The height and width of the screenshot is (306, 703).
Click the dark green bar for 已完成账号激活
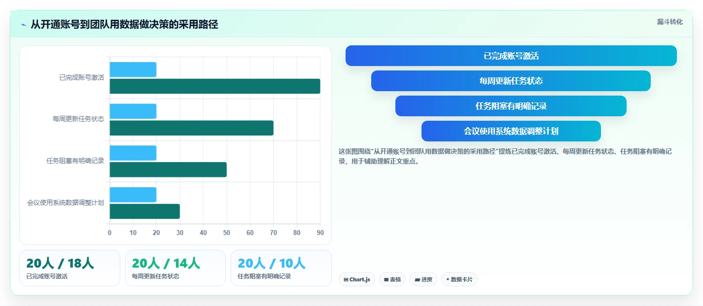[215, 86]
